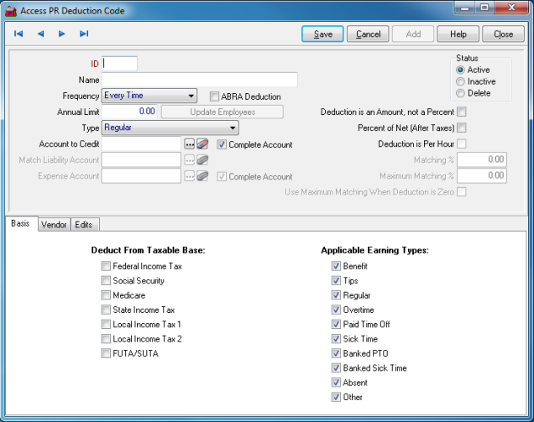Screen dimensions: 534x422
Task: Go to the first record
Action: [18, 34]
